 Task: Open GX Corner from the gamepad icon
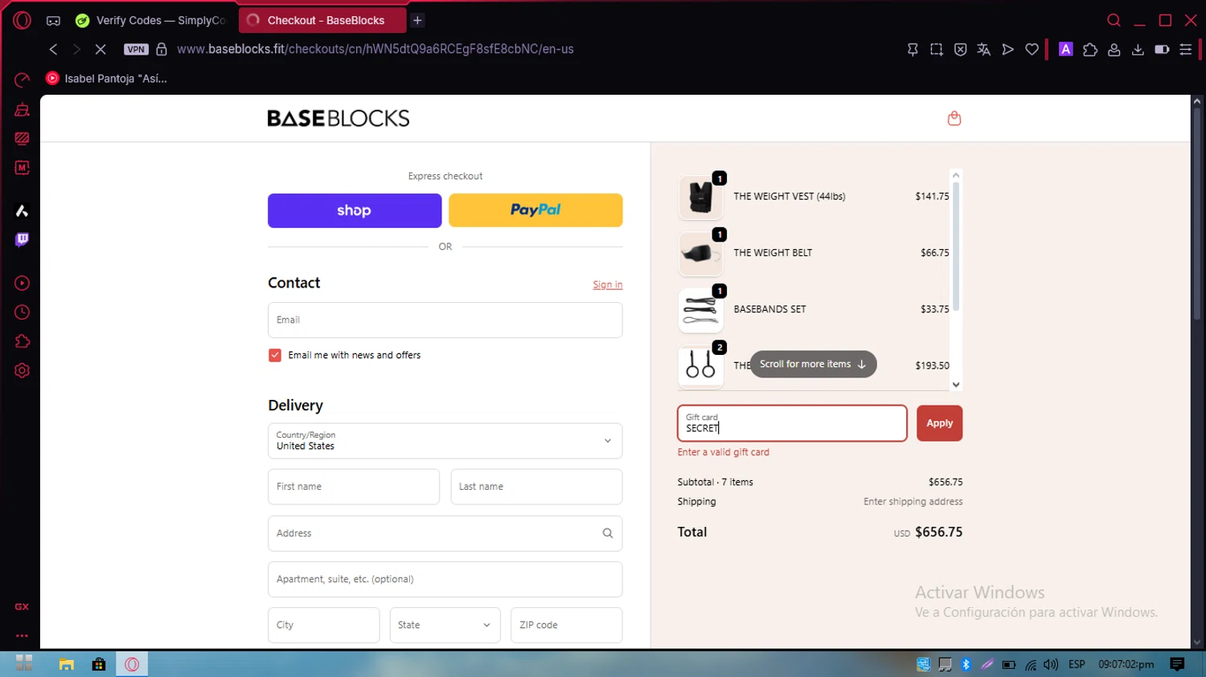[53, 21]
